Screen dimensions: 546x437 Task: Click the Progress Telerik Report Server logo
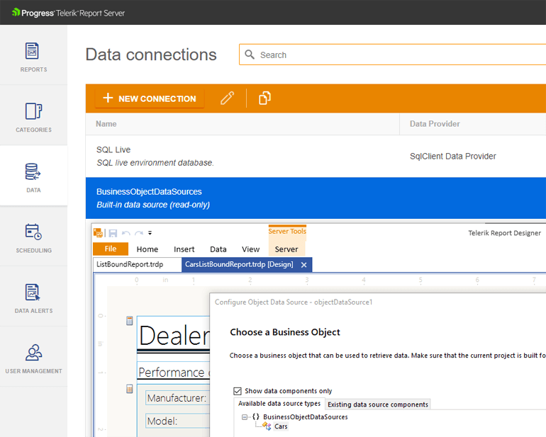click(x=68, y=13)
